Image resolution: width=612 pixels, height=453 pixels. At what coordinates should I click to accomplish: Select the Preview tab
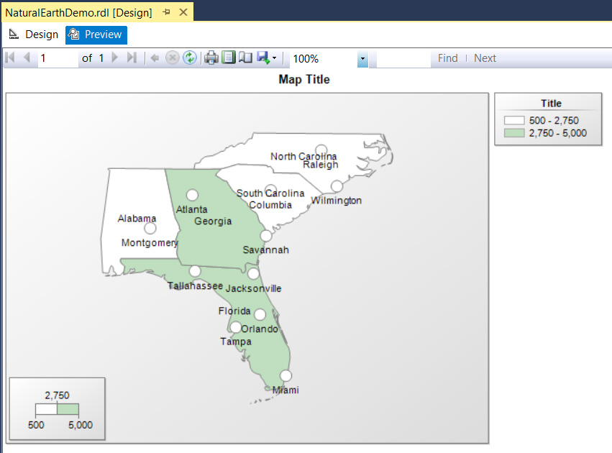click(x=96, y=35)
